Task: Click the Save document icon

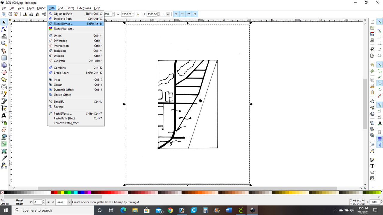Action: (372, 34)
